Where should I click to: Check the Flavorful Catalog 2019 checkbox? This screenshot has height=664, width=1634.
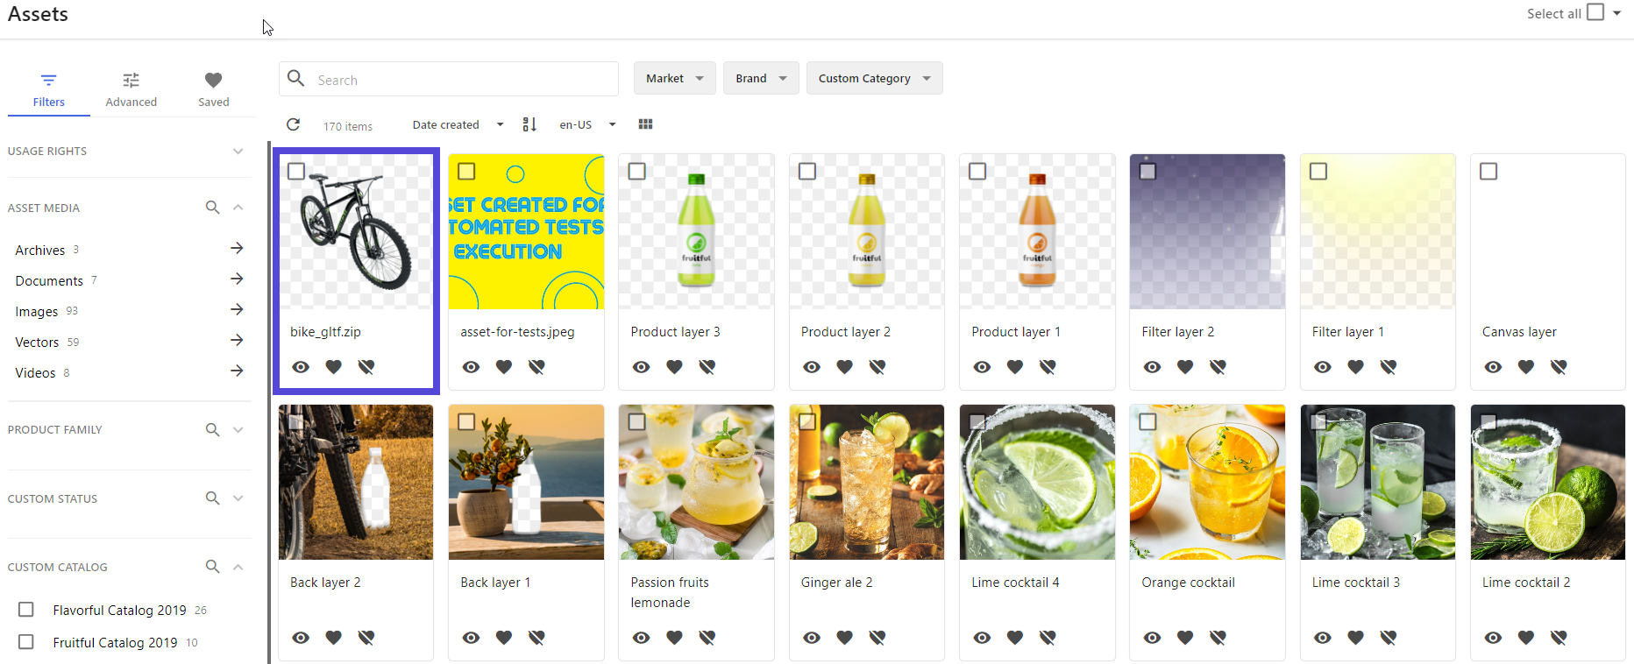(26, 610)
